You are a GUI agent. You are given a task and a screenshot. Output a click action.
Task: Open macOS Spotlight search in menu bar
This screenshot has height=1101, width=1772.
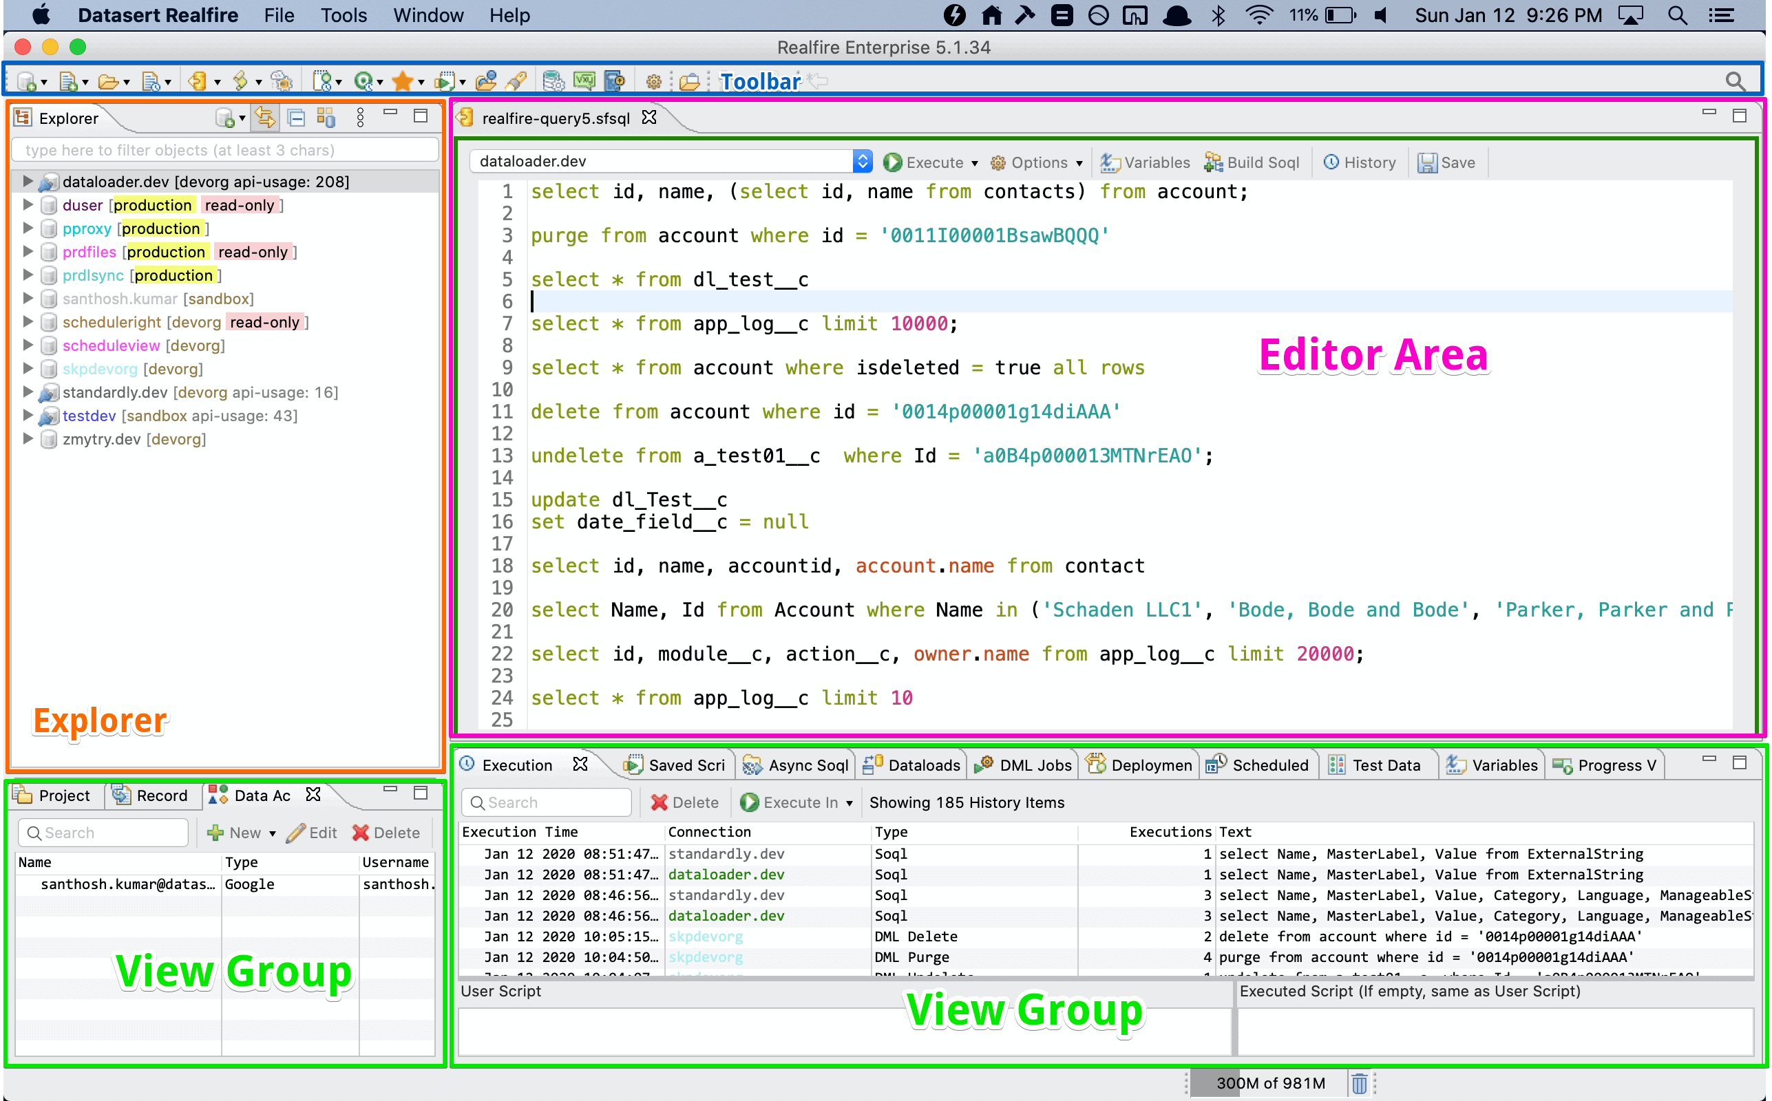pos(1677,15)
